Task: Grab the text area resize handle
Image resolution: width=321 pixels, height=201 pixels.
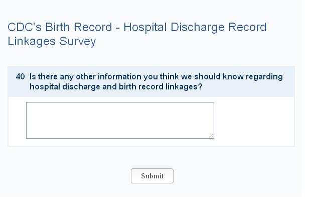Action: [212, 136]
